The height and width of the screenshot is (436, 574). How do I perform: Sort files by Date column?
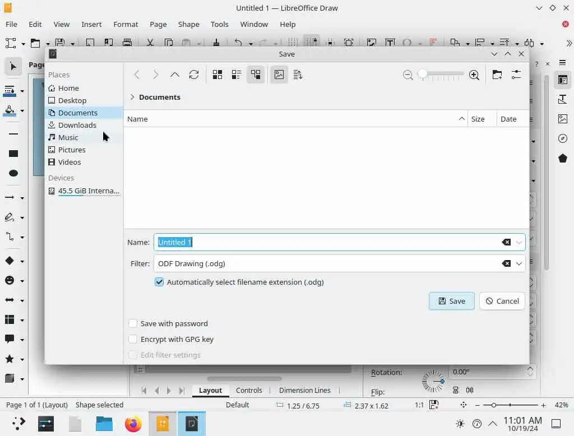512,119
